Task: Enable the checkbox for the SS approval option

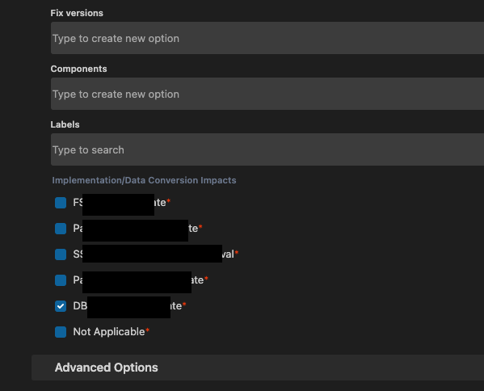Action: (x=61, y=254)
